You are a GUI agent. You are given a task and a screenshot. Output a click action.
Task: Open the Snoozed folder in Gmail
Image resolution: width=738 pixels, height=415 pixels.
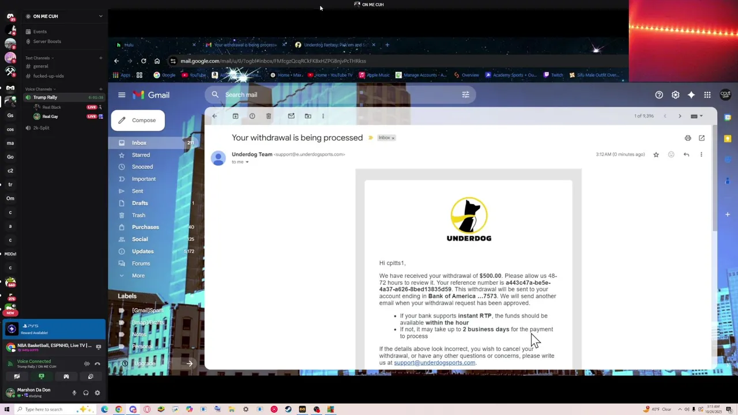(x=142, y=167)
